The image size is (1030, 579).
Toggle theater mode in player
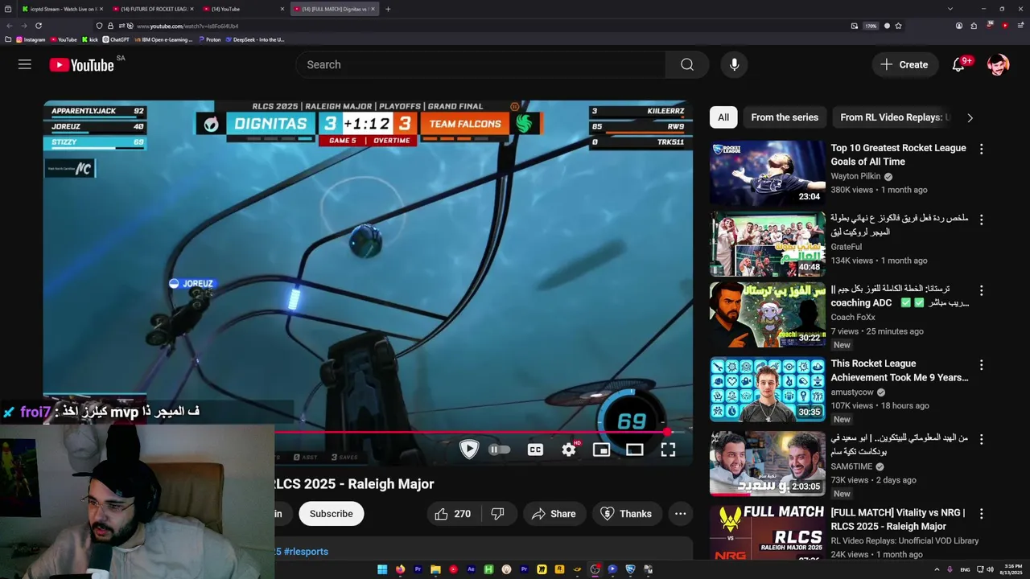635,450
